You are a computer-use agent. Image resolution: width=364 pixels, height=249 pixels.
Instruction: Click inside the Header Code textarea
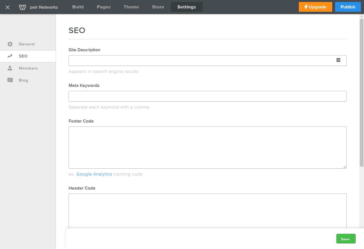point(207,211)
